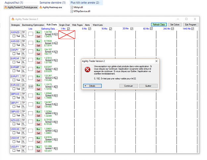
Task: Toggle the 1440 Min timeframe checkbox
Action: tap(193, 28)
